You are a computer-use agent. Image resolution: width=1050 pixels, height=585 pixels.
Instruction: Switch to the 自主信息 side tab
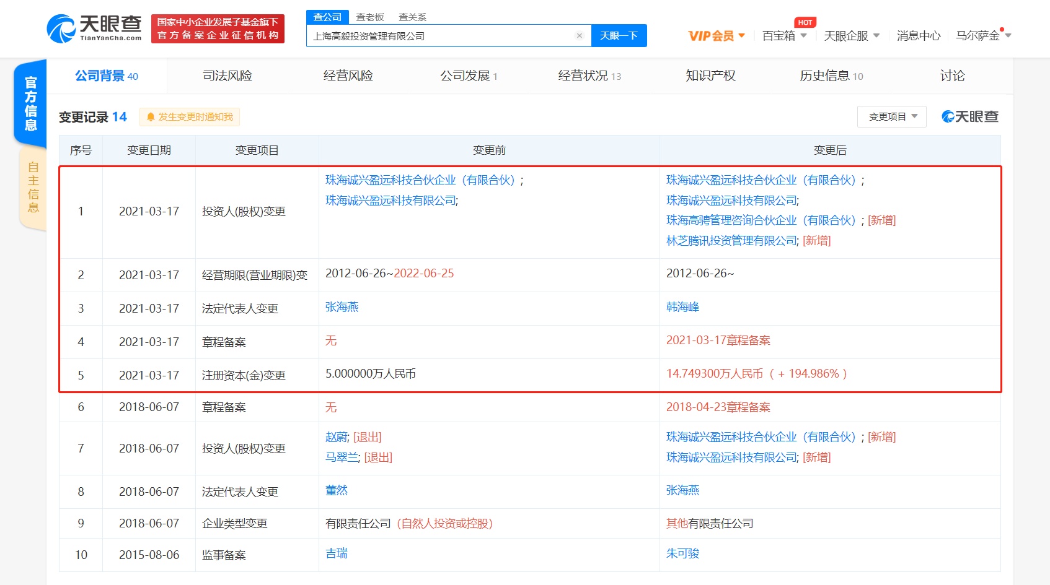click(33, 187)
